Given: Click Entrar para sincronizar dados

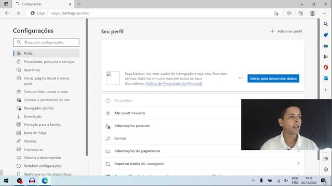Looking at the screenshot, I should (x=273, y=79).
